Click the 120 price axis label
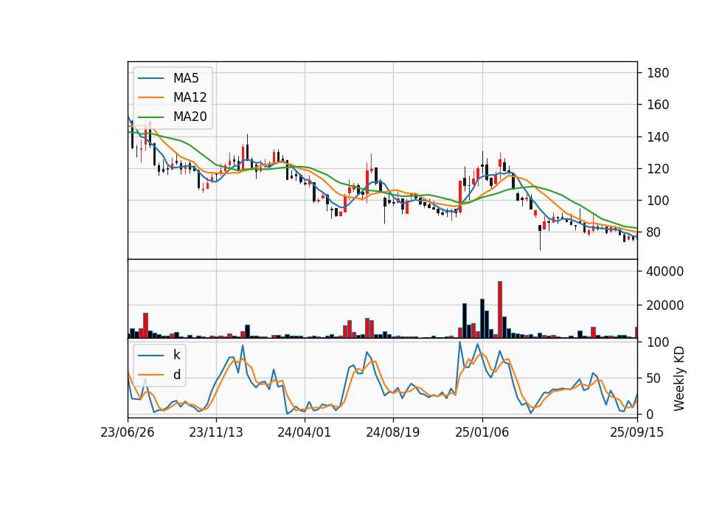This screenshot has height=509, width=708. coord(658,169)
